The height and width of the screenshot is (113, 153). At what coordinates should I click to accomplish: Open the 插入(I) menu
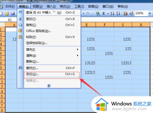click(51, 6)
